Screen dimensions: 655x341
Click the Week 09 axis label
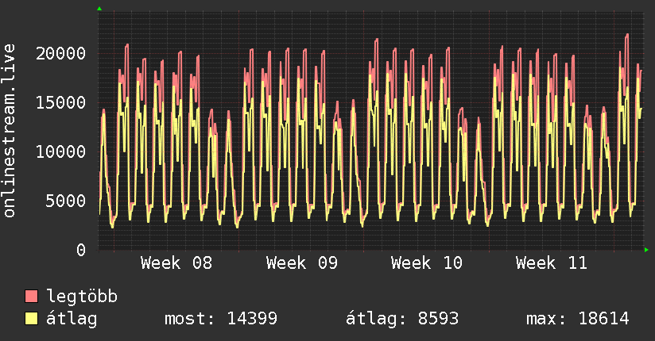pos(301,263)
